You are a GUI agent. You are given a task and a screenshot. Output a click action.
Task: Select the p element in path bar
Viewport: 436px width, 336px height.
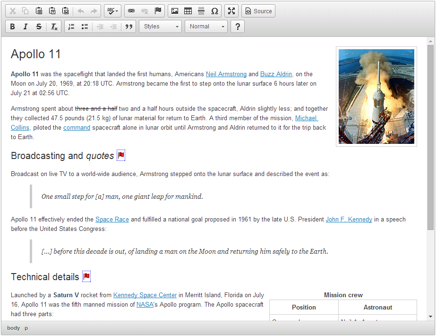coord(26,328)
